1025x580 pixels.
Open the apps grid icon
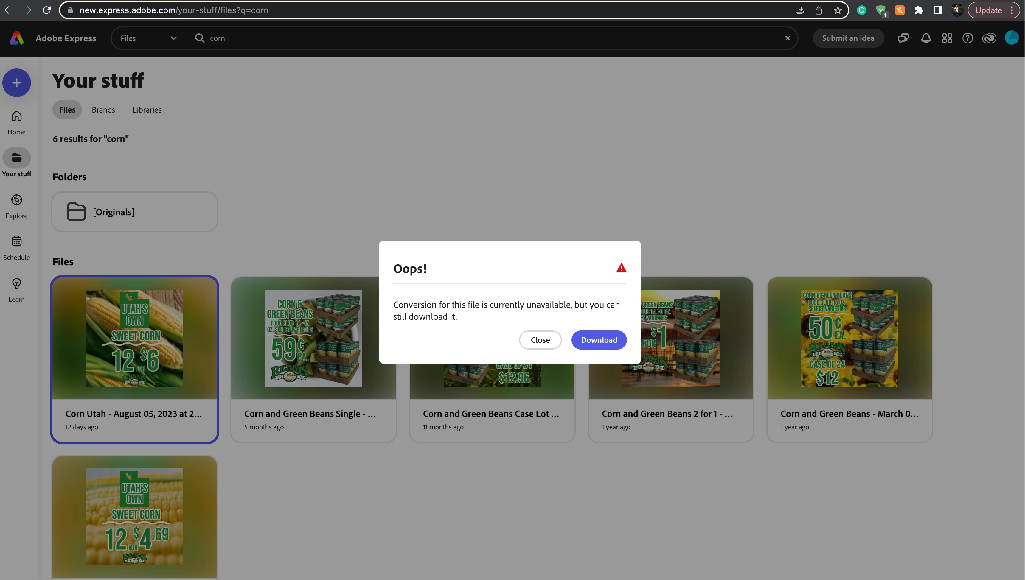click(x=947, y=38)
